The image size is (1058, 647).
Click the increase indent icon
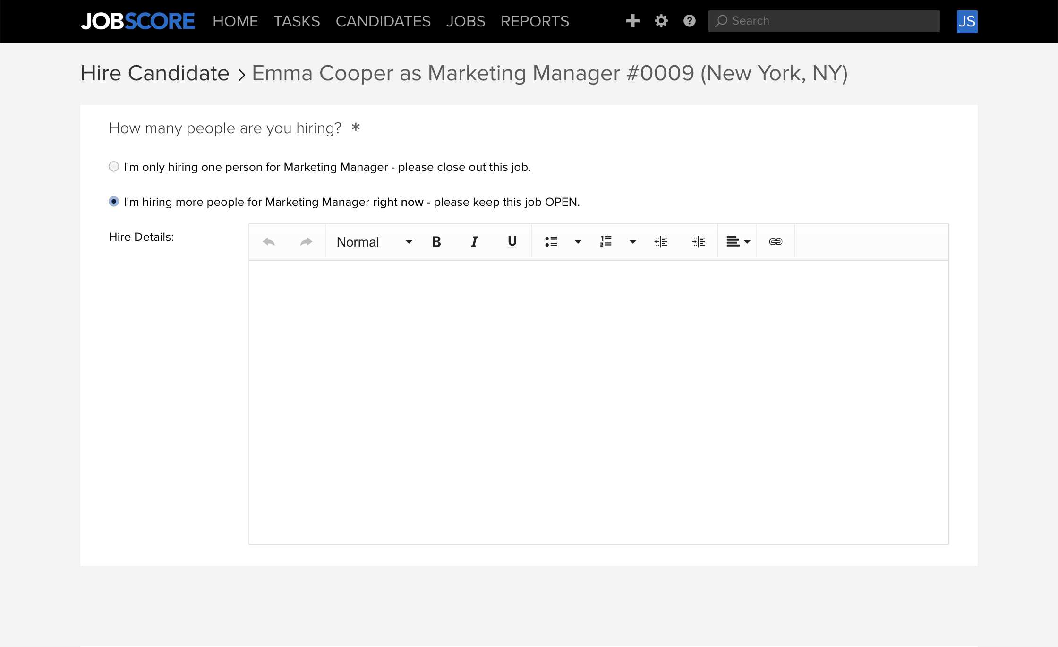pos(699,242)
